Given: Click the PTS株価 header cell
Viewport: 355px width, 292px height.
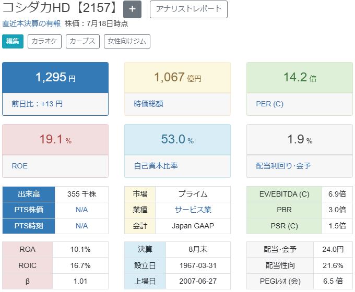Looking at the screenshot, I should coord(29,210).
